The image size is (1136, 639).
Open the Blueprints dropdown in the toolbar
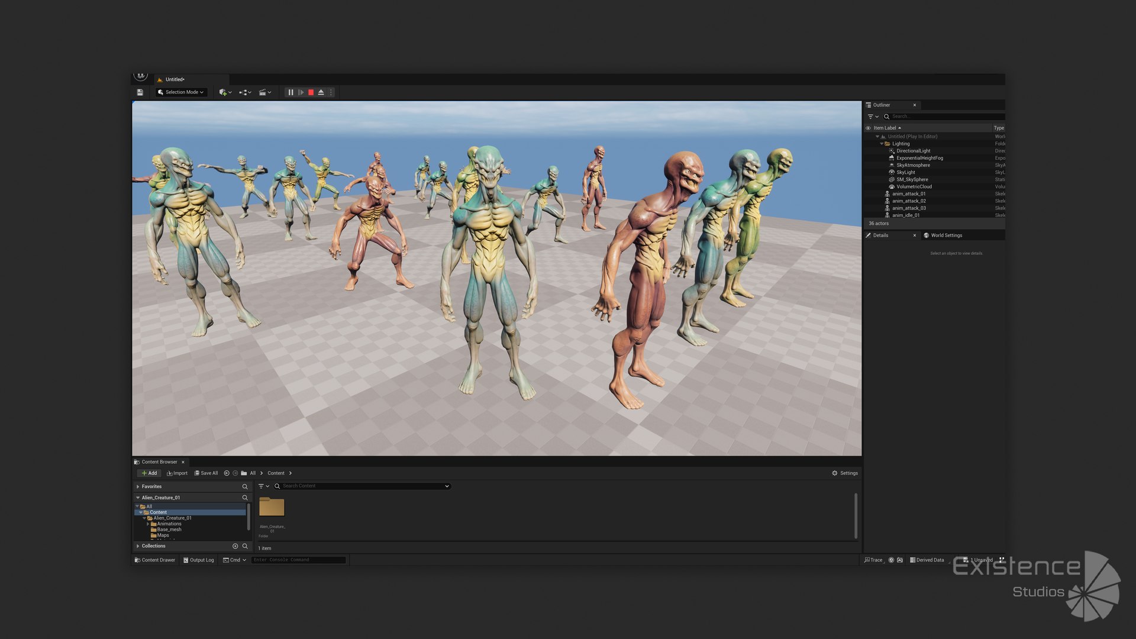pyautogui.click(x=245, y=92)
